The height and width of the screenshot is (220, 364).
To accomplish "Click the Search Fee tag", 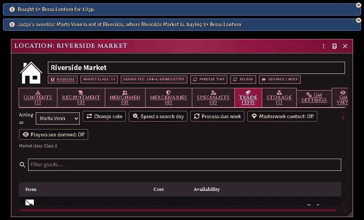I will (x=154, y=80).
